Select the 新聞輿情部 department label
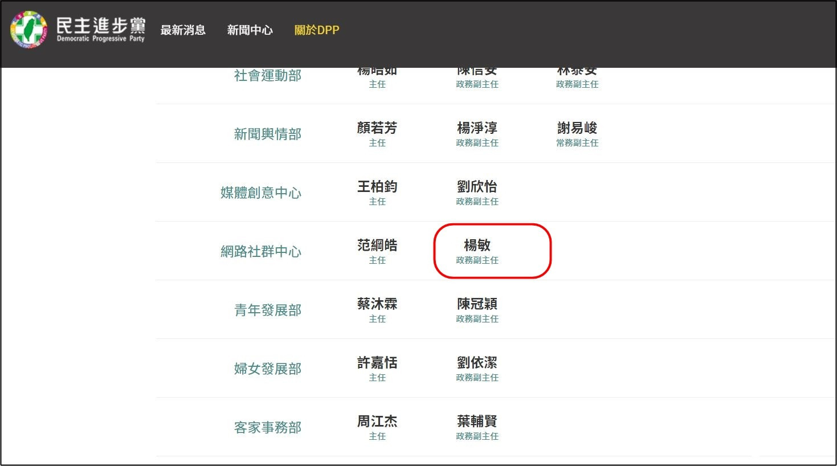The width and height of the screenshot is (837, 466). point(268,134)
